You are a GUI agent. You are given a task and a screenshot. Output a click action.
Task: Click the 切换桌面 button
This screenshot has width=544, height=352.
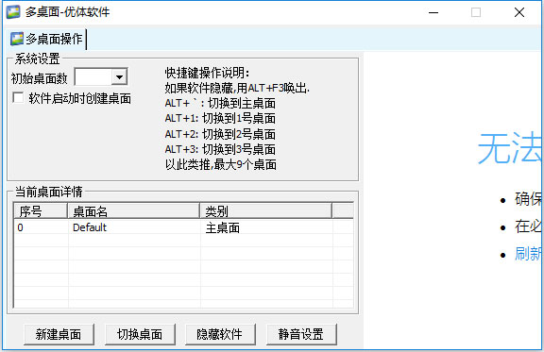tap(140, 334)
